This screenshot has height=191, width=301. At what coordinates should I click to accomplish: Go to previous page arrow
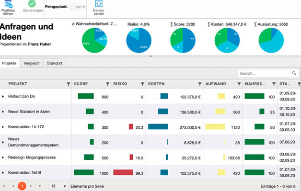[x=13, y=186]
